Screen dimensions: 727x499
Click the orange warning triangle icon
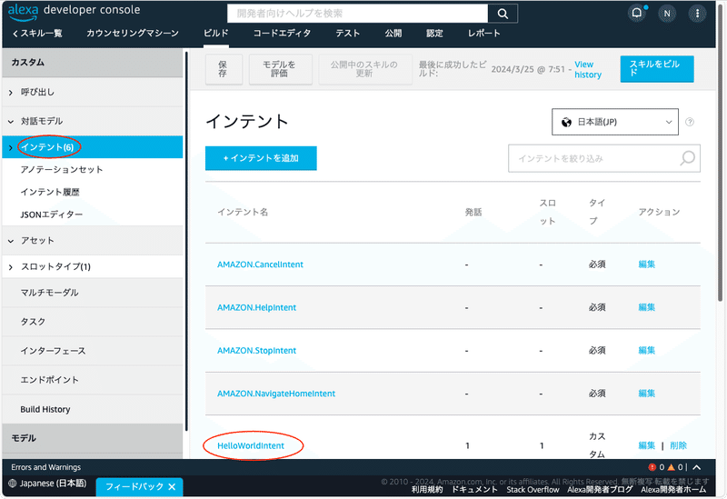click(x=671, y=467)
